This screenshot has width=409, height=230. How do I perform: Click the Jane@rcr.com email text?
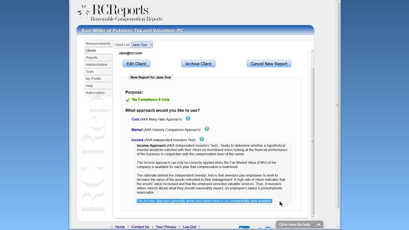[130, 53]
